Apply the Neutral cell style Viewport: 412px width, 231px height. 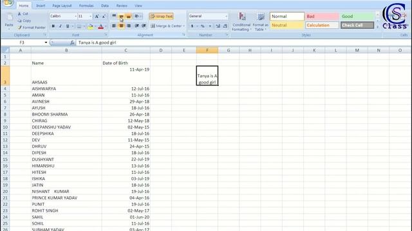pyautogui.click(x=287, y=25)
